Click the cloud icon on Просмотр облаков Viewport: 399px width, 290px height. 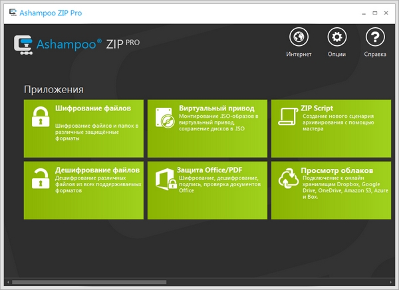pos(288,180)
